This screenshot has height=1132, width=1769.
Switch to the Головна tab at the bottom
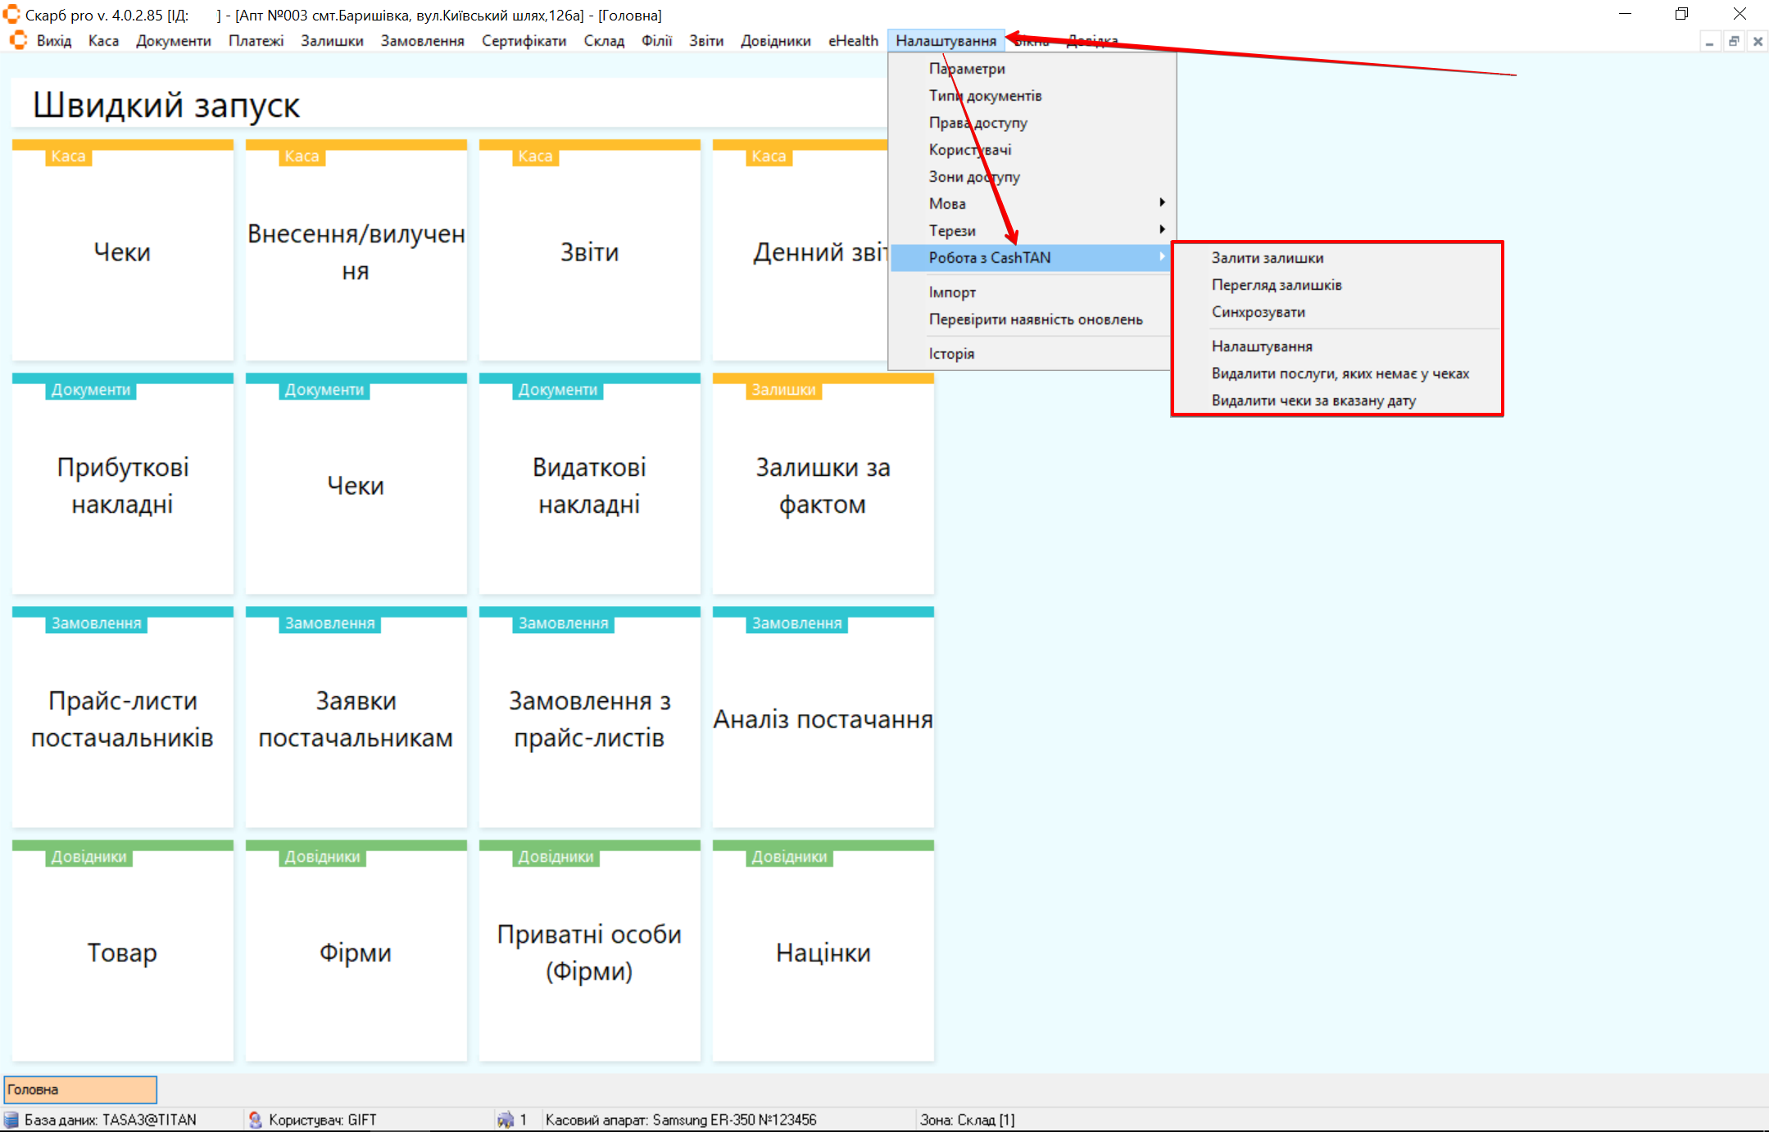point(79,1089)
